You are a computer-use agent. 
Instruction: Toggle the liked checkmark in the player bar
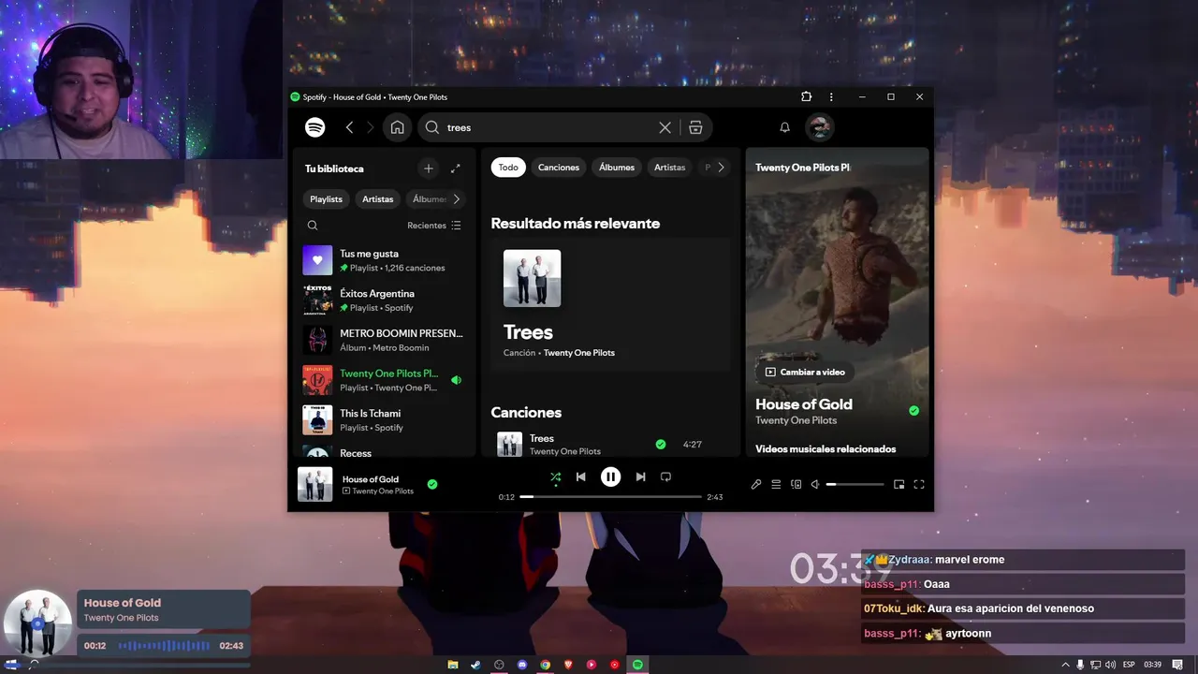click(x=432, y=484)
